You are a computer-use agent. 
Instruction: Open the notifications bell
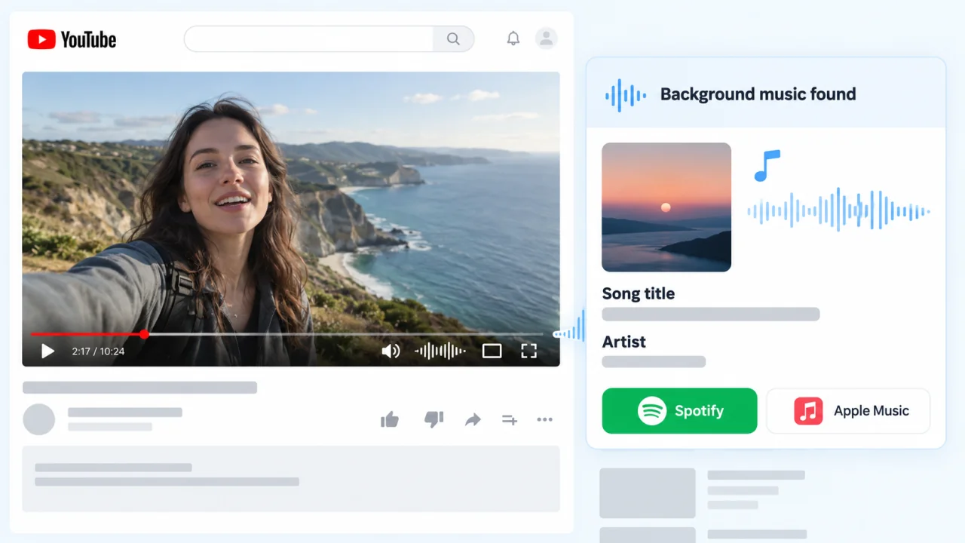(513, 38)
